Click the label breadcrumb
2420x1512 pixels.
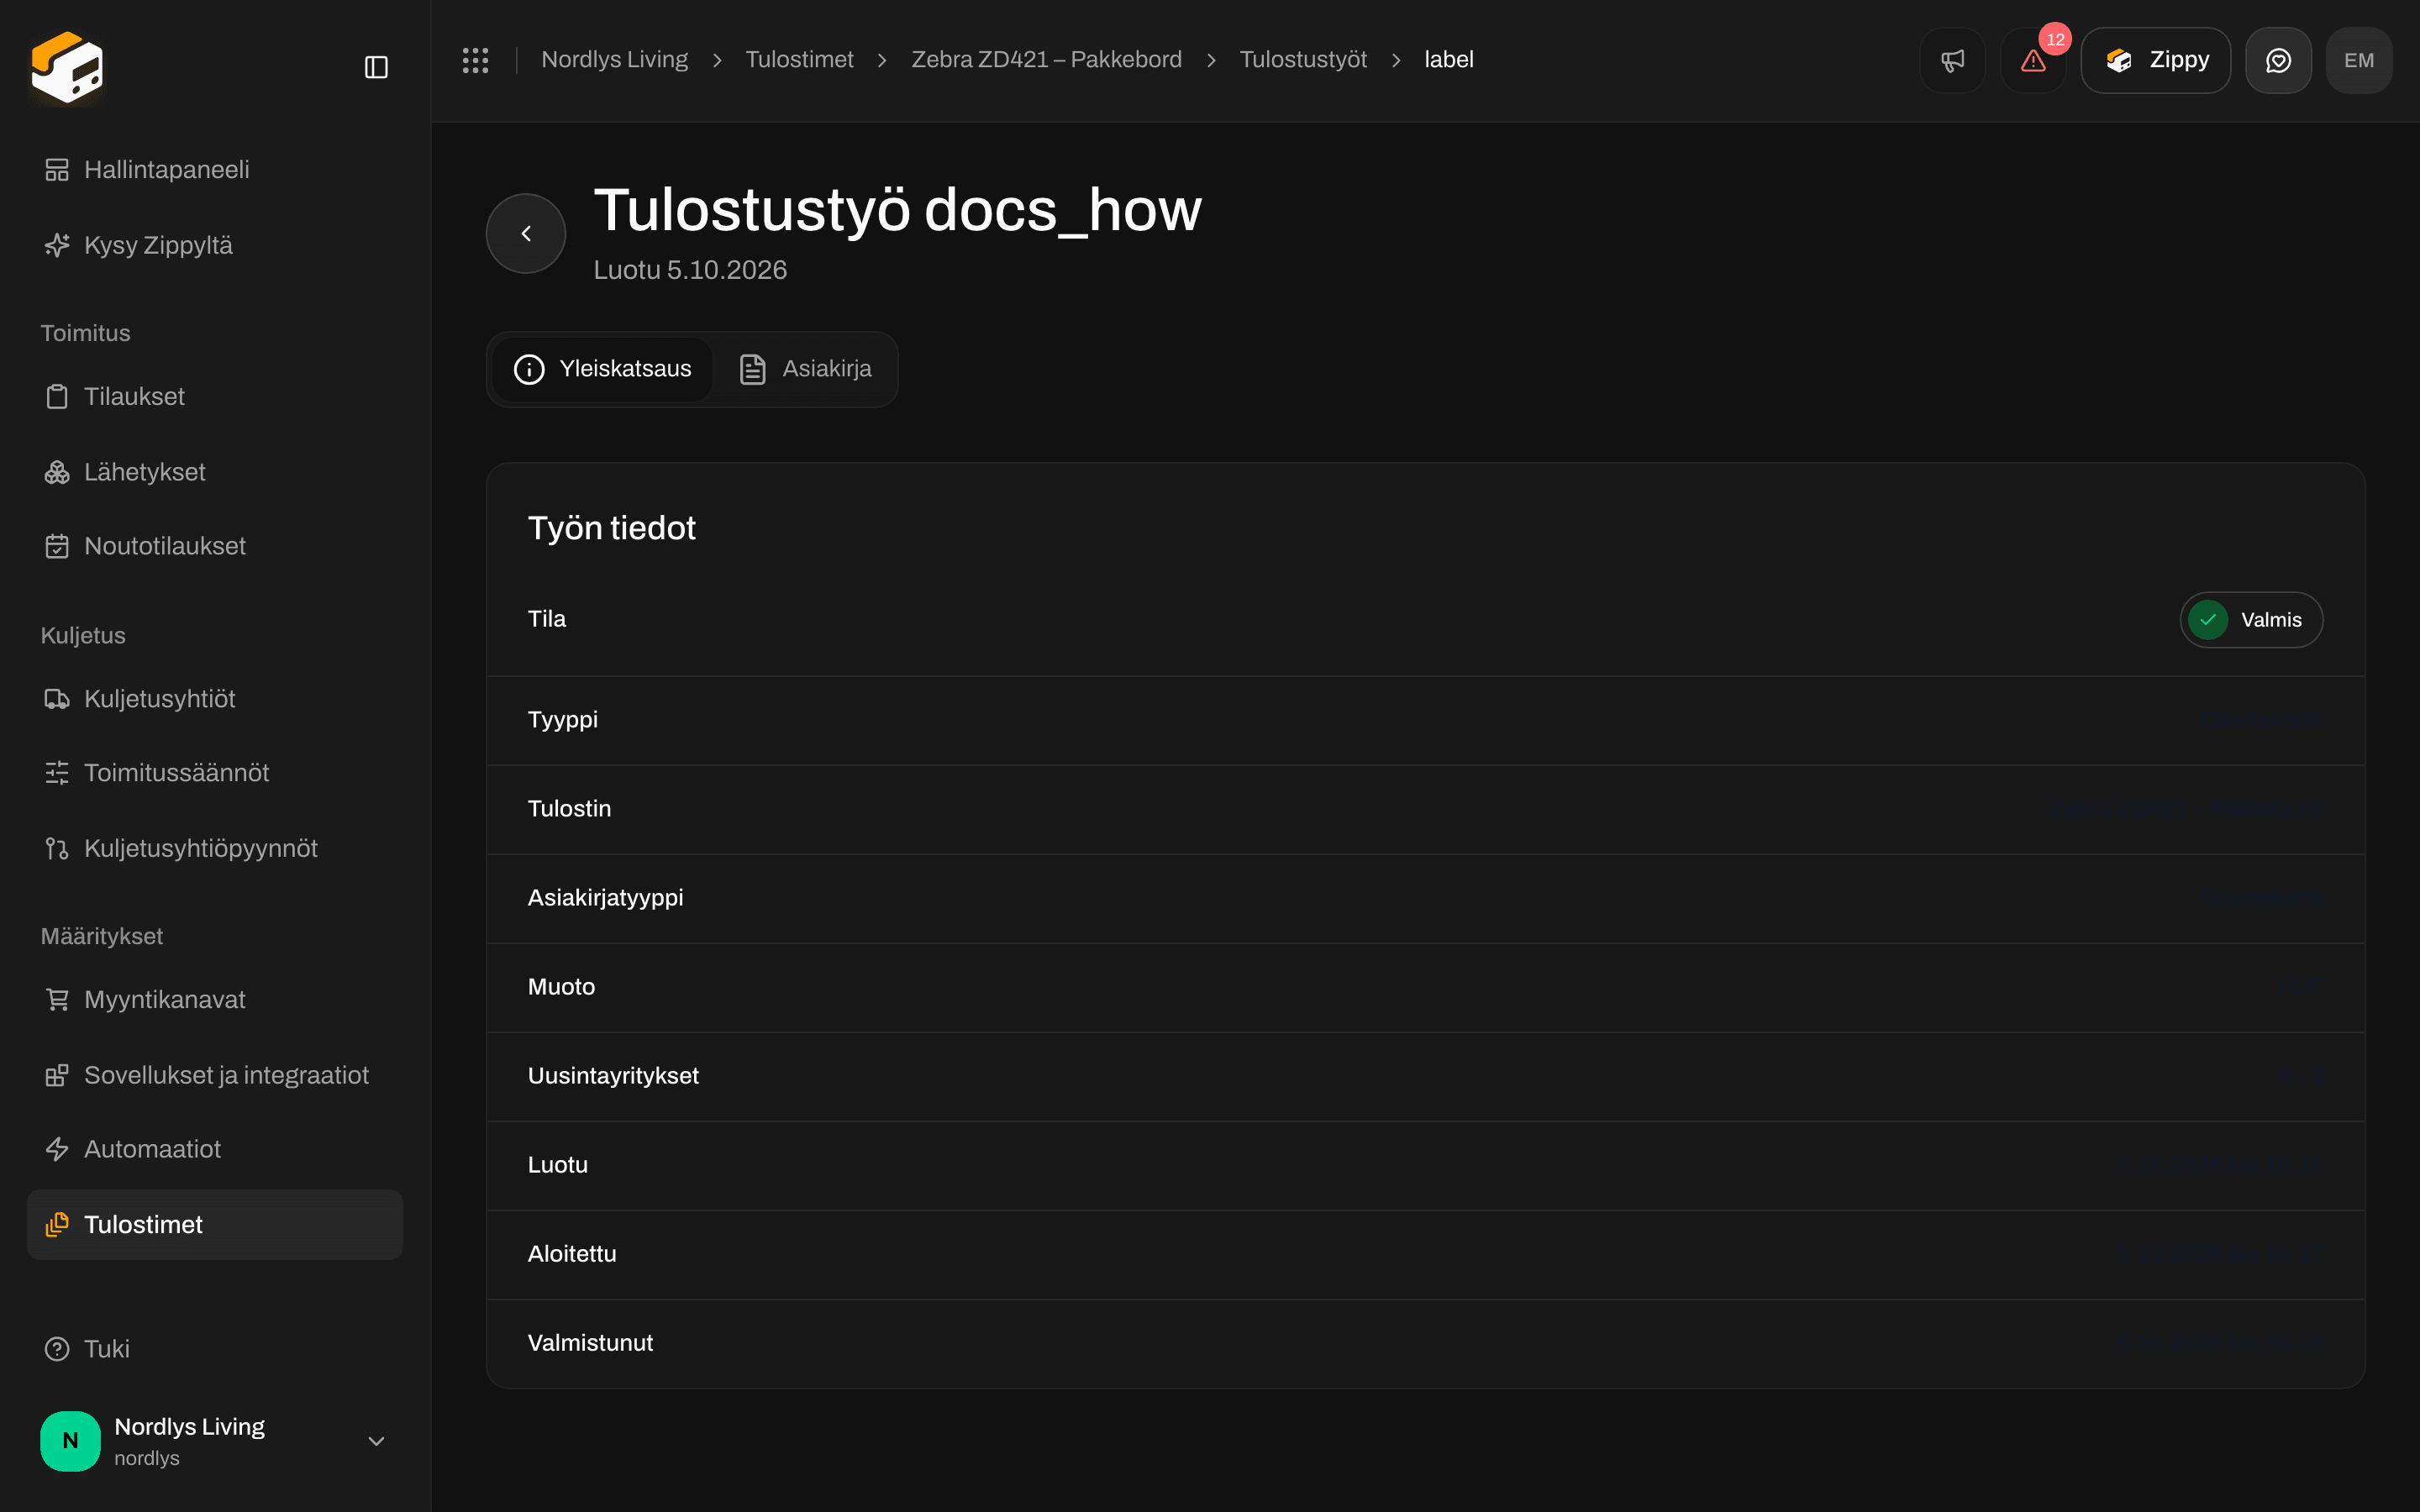point(1449,60)
